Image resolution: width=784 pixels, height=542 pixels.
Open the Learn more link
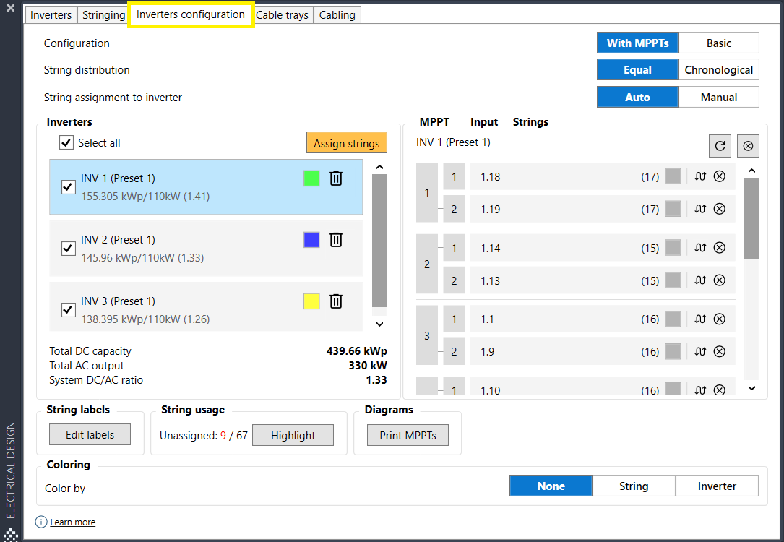coord(72,522)
